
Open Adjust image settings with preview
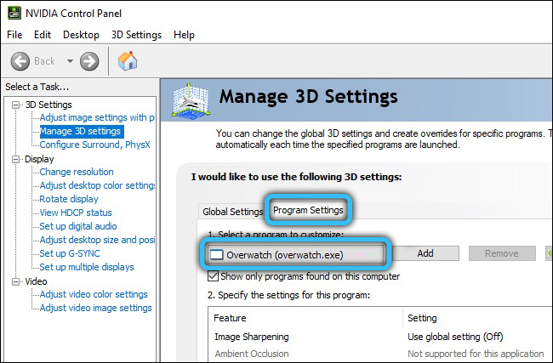97,117
